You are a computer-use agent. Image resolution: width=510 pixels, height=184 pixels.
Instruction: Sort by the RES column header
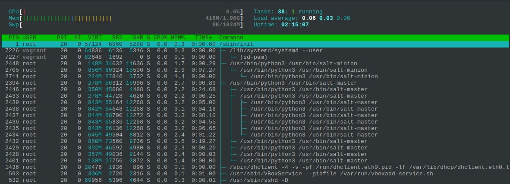(117, 38)
